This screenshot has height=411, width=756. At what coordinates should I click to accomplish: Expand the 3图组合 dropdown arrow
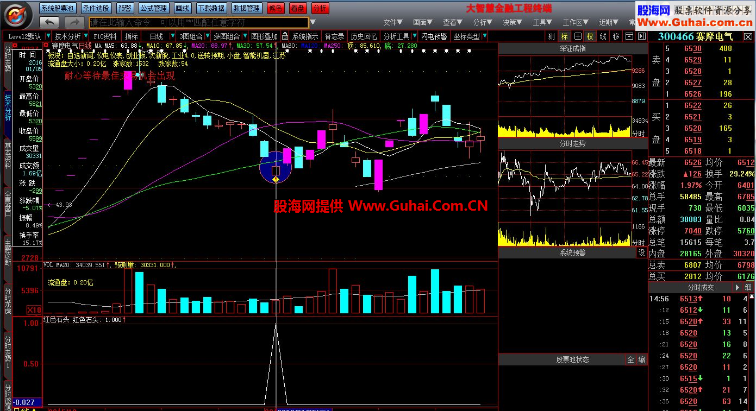click(x=207, y=36)
